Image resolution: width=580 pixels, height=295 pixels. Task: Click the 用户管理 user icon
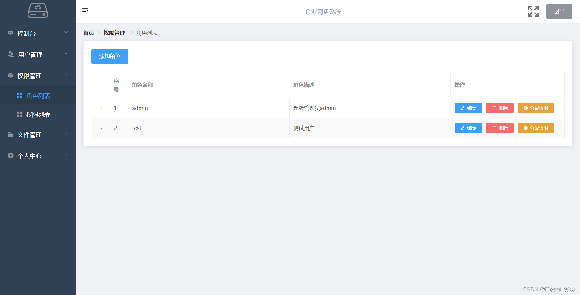[11, 54]
